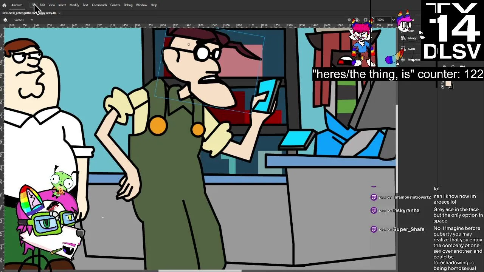Close the RECOVER_peter griffin .fla tab
The height and width of the screenshot is (272, 484).
pyautogui.click(x=59, y=13)
